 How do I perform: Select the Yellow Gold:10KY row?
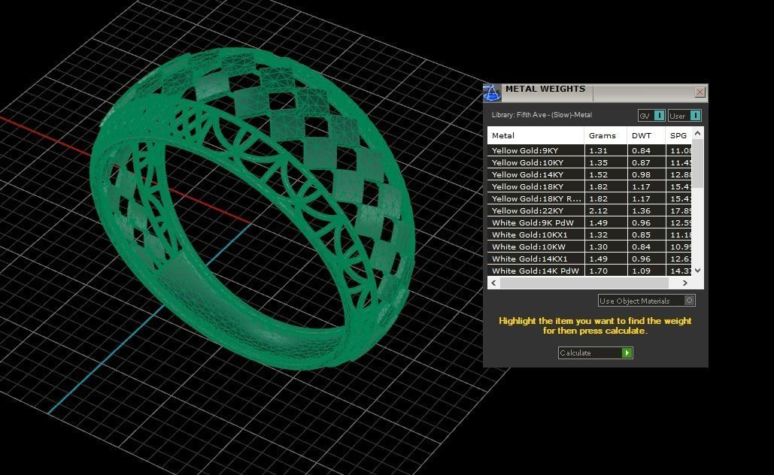590,162
